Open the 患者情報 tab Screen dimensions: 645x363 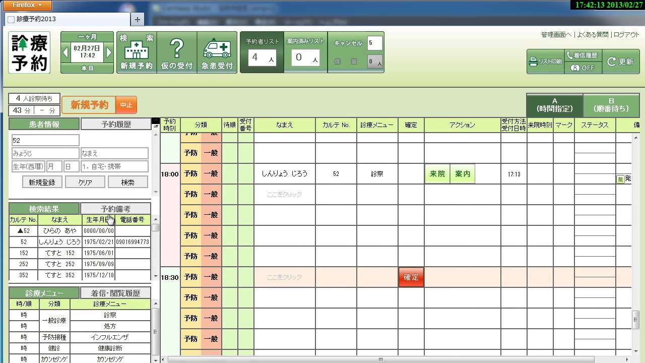44,124
